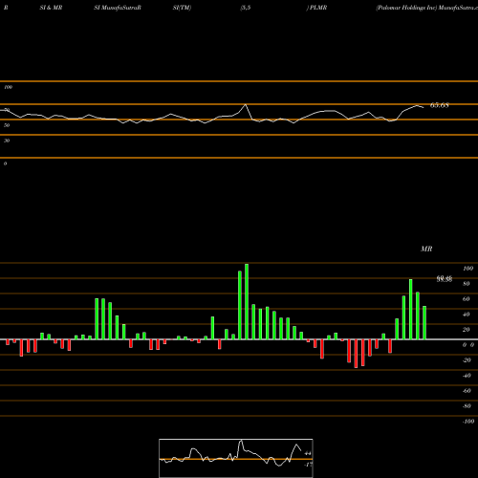Click the RSI line spike peak
Viewport: 478px width, 478px height.
click(245, 105)
